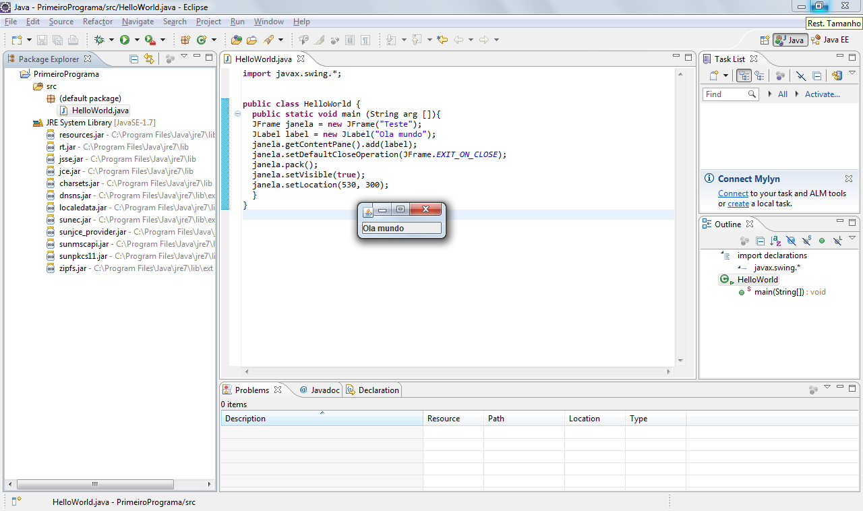
Task: Click Synchronize Changed in Task List toolbar
Action: (x=837, y=76)
